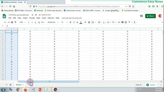Format as percent icon
164x92 pixels.
click(32, 22)
